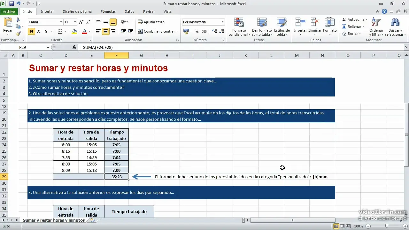Click the Decrease indent icon
Viewport: 409px width, 230px height.
(123, 31)
